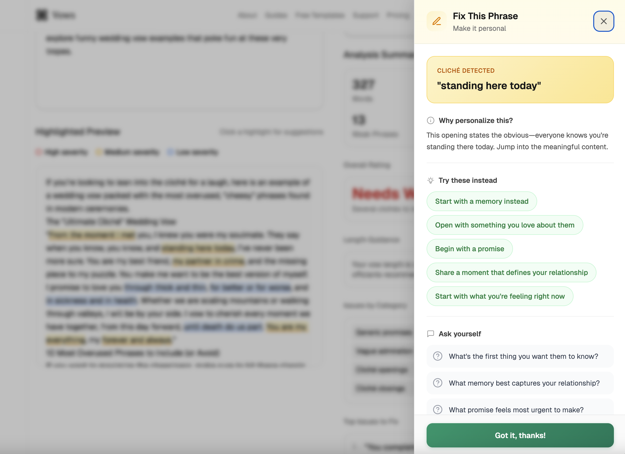
Task: Click the question mark icon beside the promise question
Action: 437,410
